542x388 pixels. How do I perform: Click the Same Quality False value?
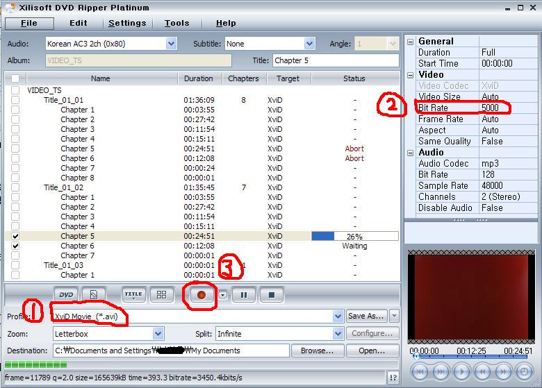tap(492, 141)
